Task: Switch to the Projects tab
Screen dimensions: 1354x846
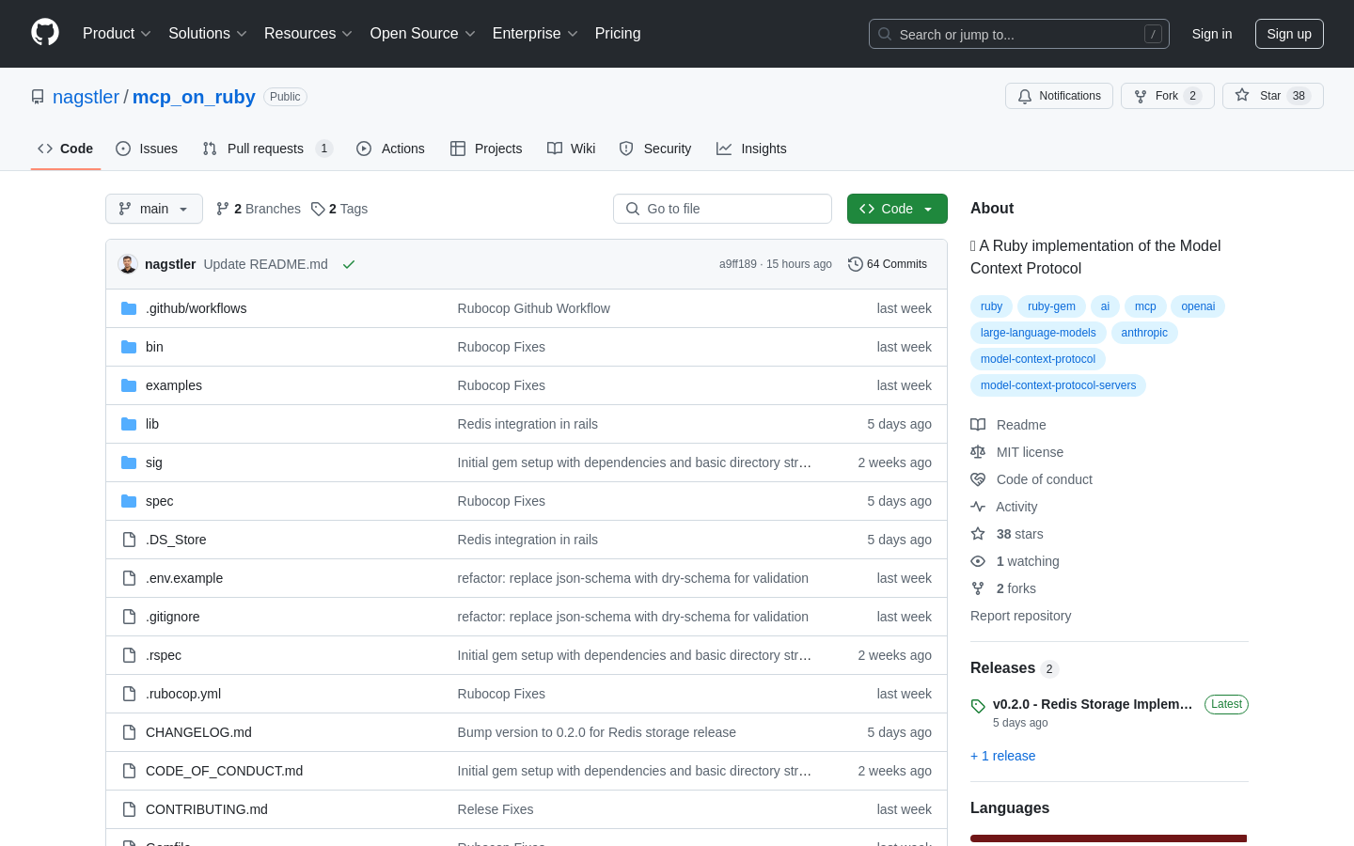Action: [486, 149]
